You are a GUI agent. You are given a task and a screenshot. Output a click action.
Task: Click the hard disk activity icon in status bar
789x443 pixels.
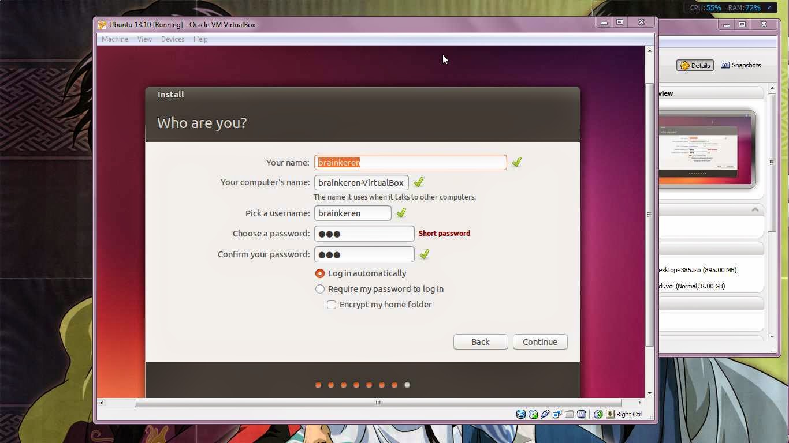coord(521,414)
